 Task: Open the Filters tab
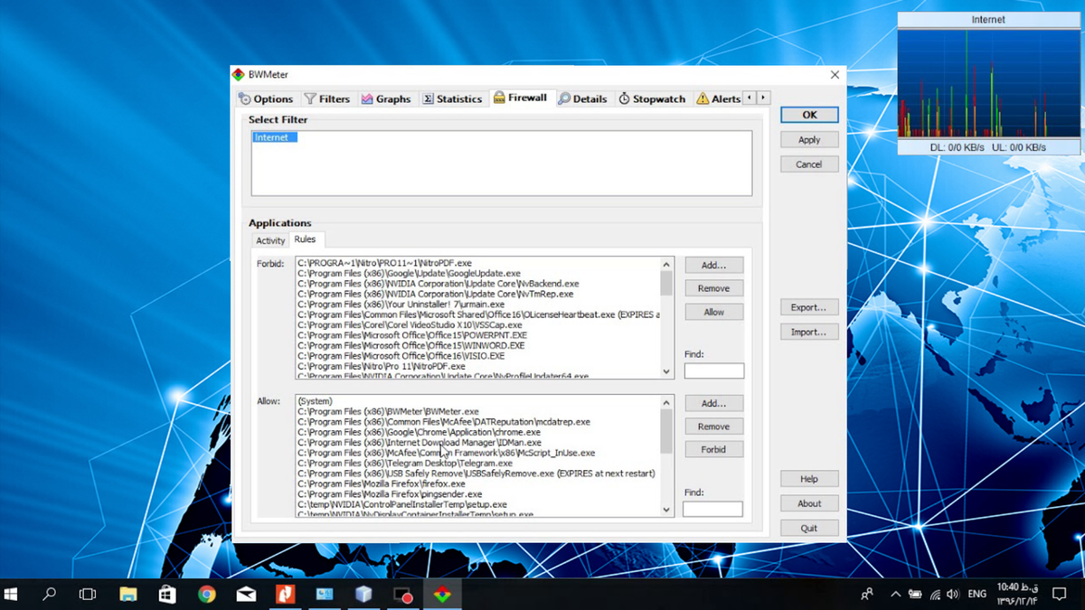(326, 99)
